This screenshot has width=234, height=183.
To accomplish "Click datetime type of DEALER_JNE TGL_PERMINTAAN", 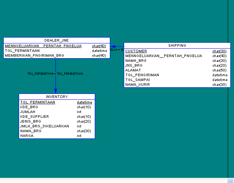I will (x=100, y=51).
